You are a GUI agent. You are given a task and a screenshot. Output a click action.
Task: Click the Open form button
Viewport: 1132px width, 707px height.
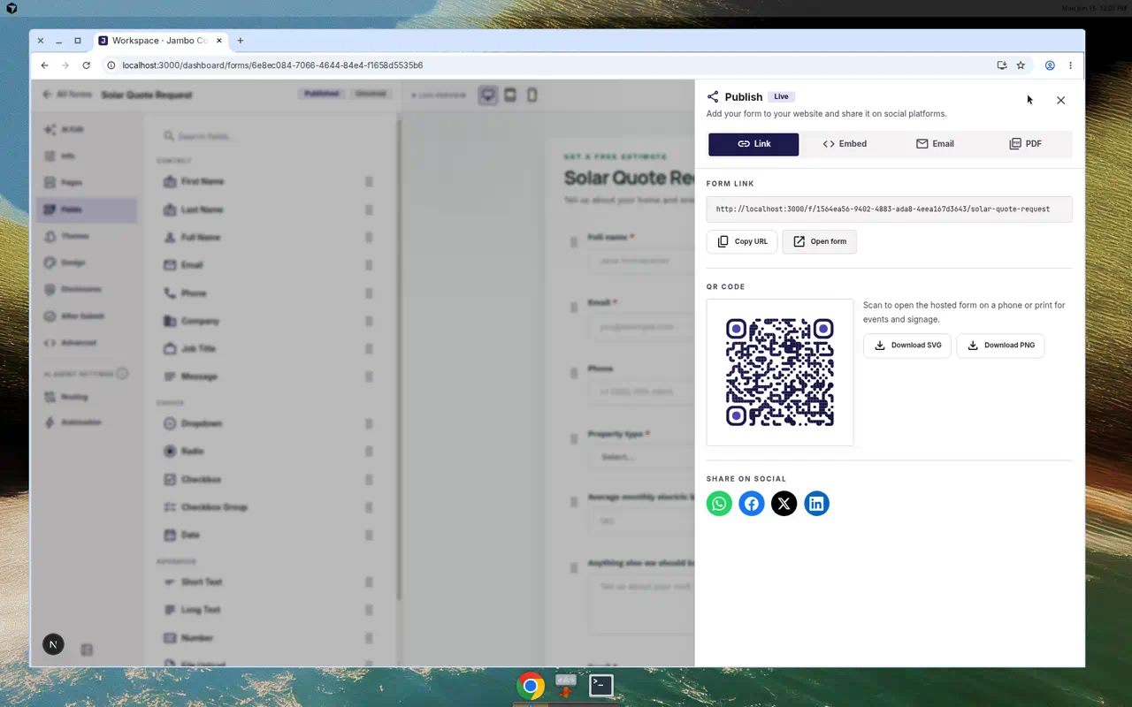(819, 241)
